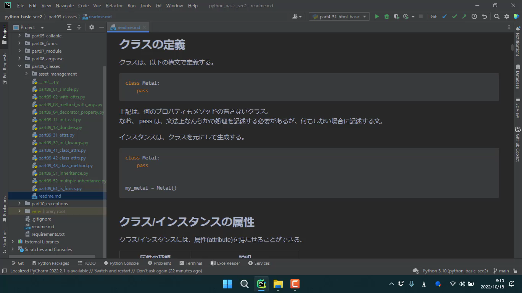Expand the part10_exceptions folder
The image size is (522, 293).
pos(19,204)
